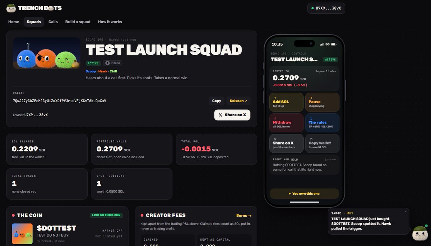Click the Trench Dots mascot logo icon
This screenshot has width=431, height=246.
pyautogui.click(x=11, y=8)
